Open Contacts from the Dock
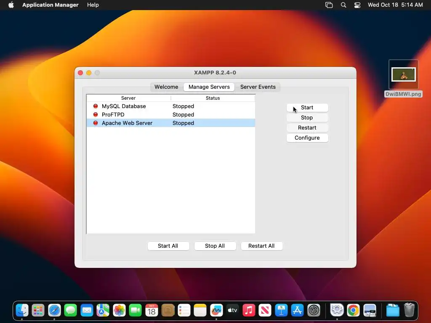The image size is (431, 323). click(168, 310)
